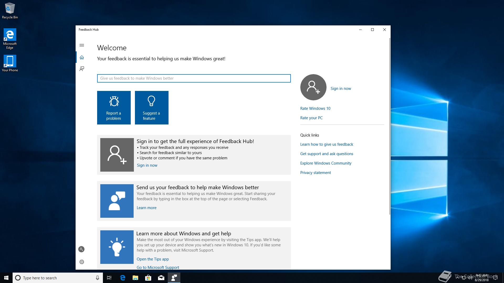
Task: Click Open the Tips app link
Action: click(x=153, y=259)
